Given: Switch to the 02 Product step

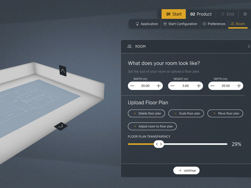Looking at the screenshot, I should point(201,14).
